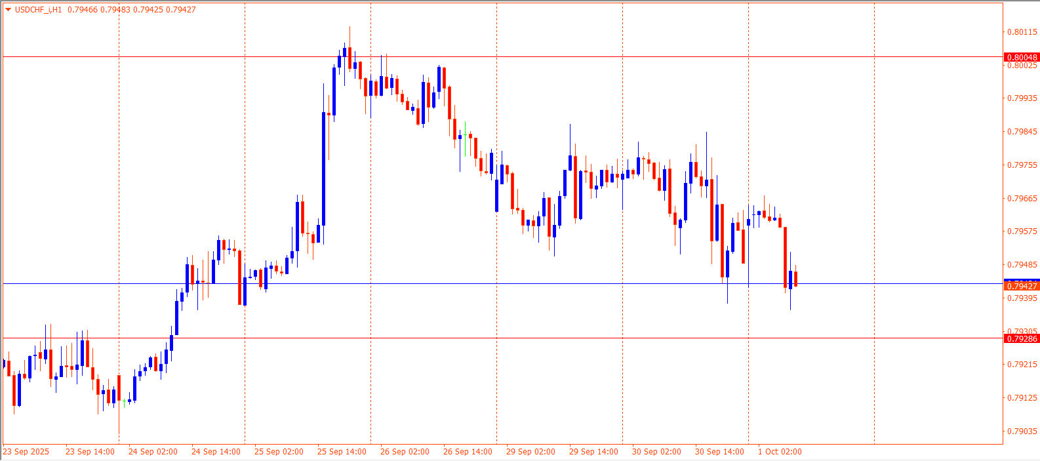Click the 0.79035 price scale label
Image resolution: width=1040 pixels, height=461 pixels.
point(1022,431)
